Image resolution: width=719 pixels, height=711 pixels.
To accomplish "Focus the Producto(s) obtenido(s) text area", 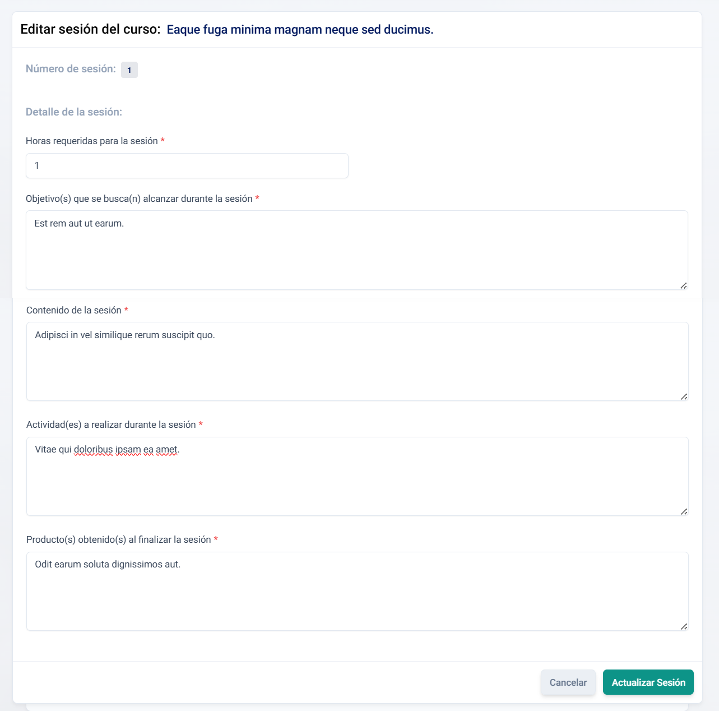I will click(357, 592).
